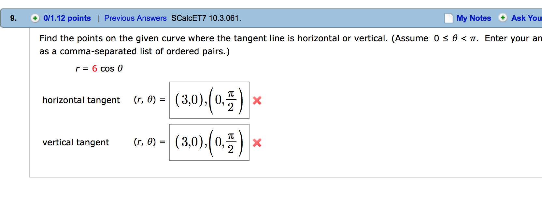Screen dimensions: 542x212
Task: Click the red X beside the horizontal tangent answer
Action: (x=256, y=101)
